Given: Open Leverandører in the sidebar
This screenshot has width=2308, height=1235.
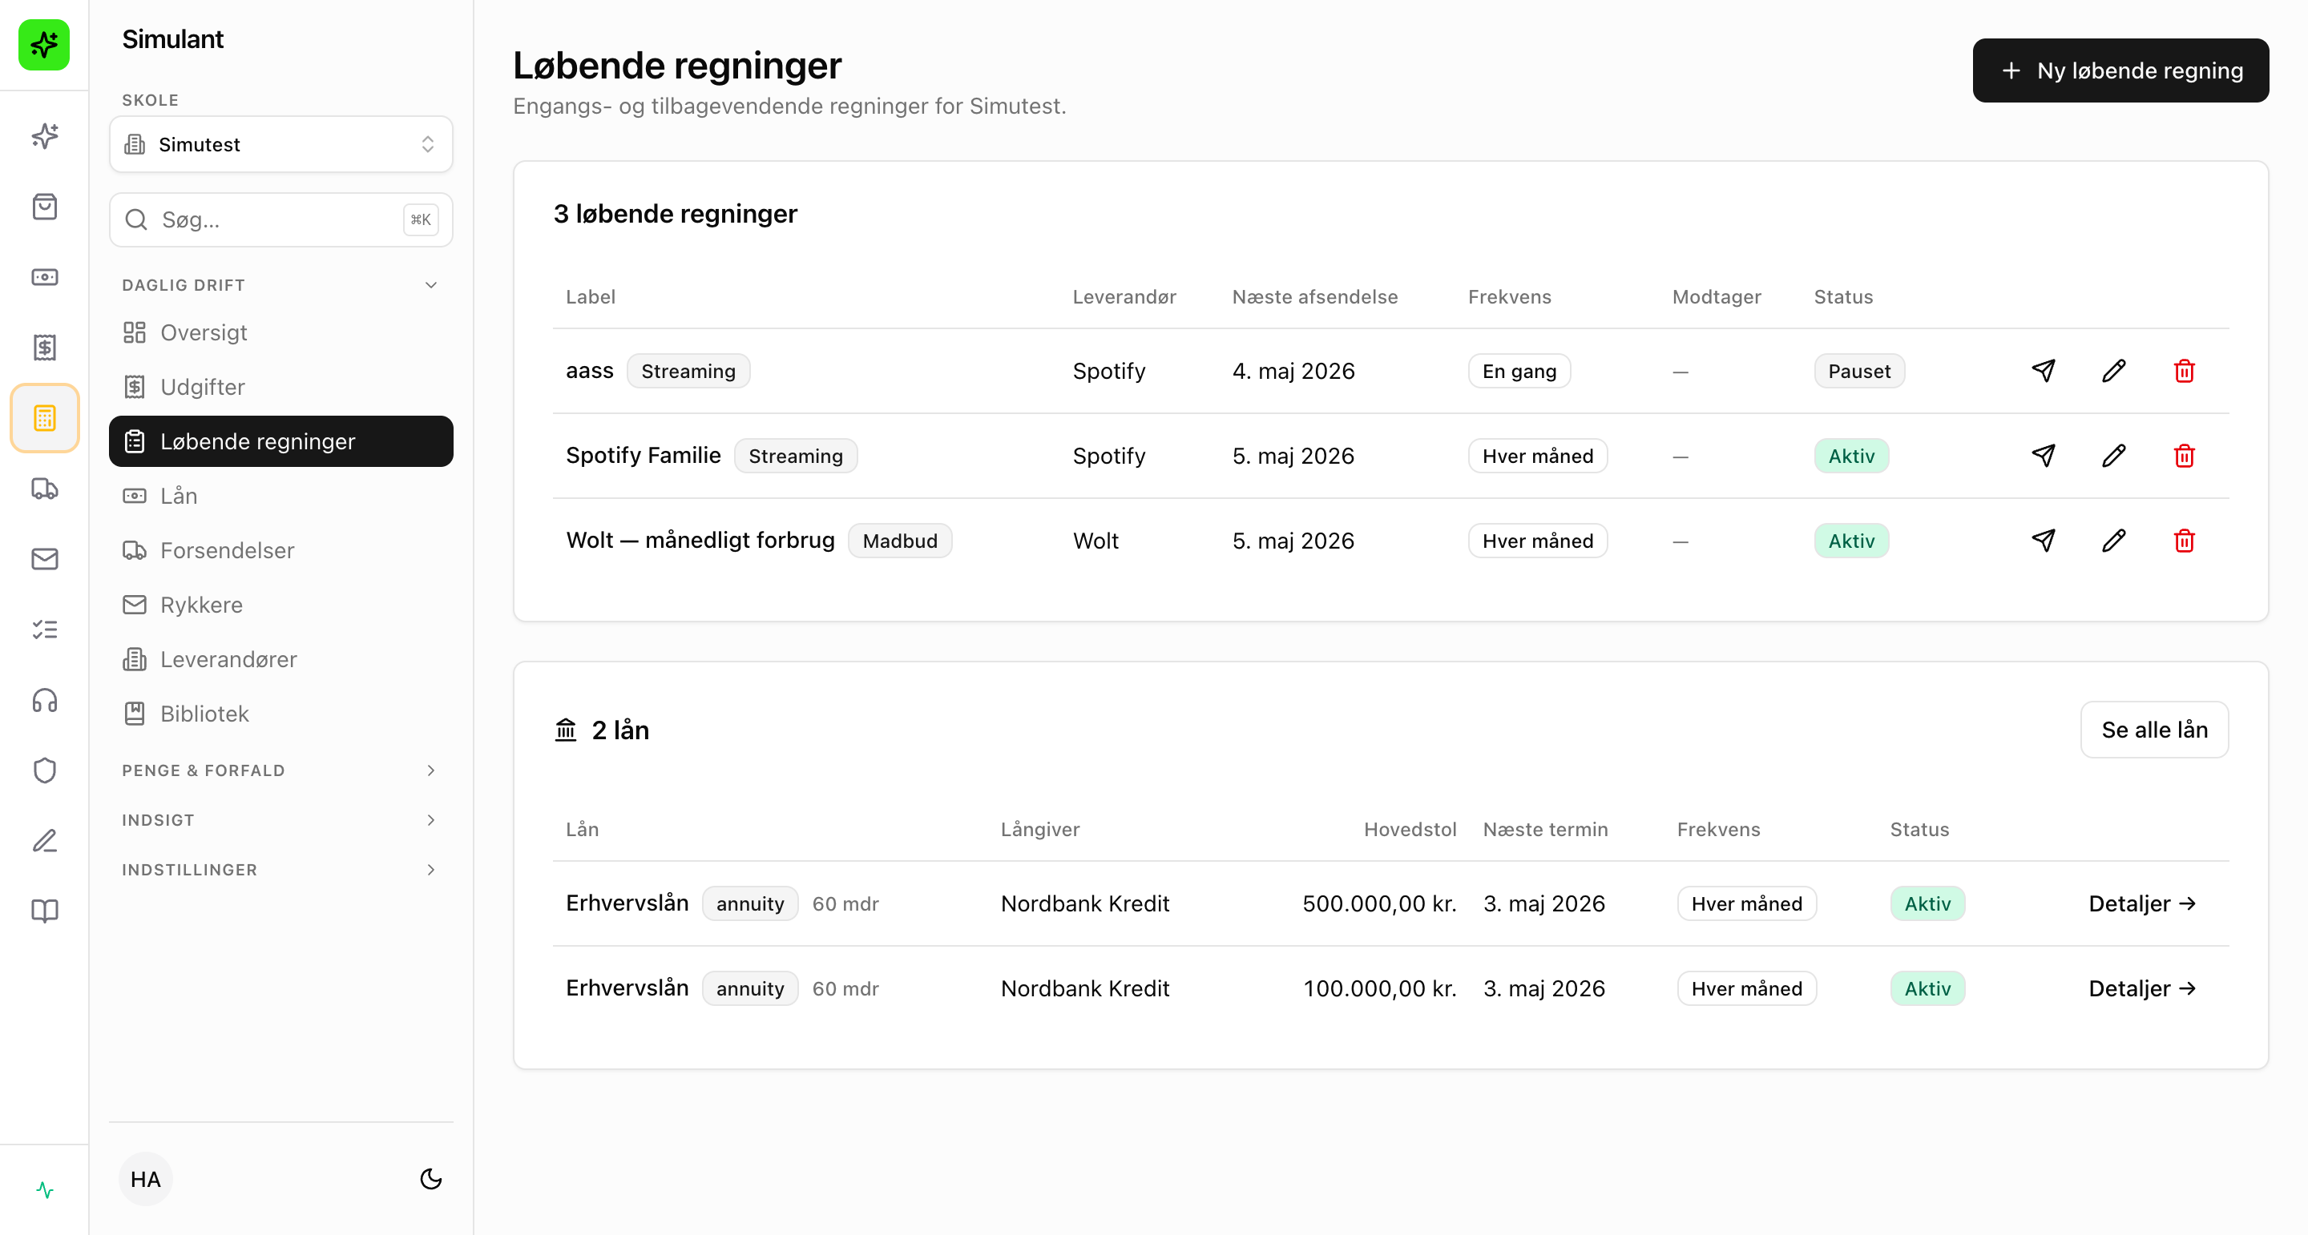Looking at the screenshot, I should (281, 659).
